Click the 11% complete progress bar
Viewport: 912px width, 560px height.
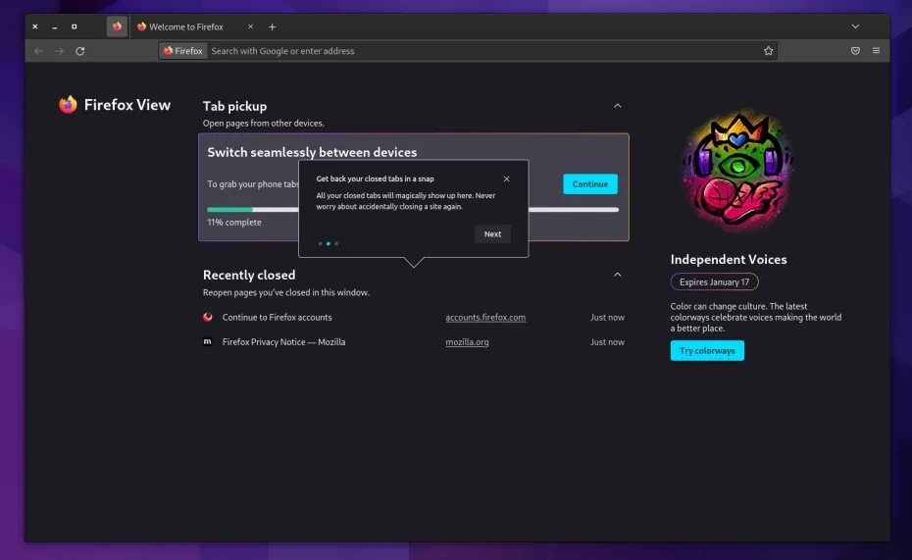click(413, 209)
